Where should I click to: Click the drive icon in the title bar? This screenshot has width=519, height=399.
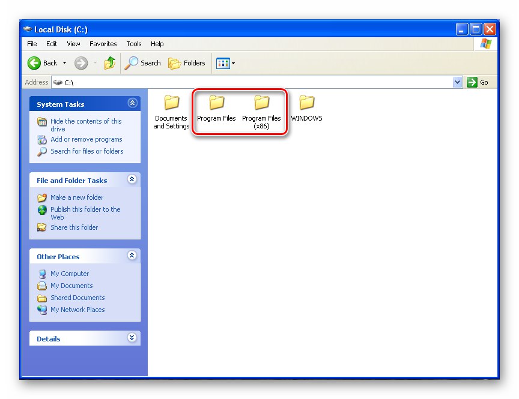pos(28,29)
